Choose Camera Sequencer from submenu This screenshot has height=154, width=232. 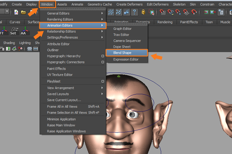click(x=127, y=41)
